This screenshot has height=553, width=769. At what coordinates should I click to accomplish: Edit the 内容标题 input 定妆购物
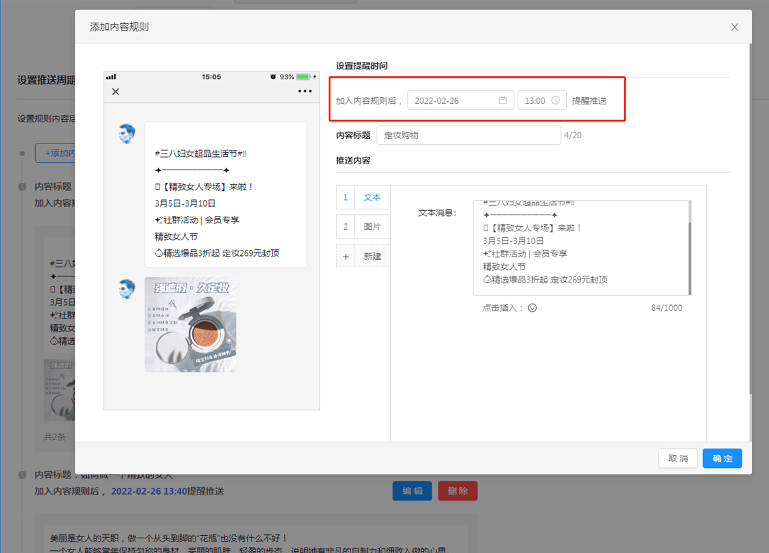[x=468, y=135]
